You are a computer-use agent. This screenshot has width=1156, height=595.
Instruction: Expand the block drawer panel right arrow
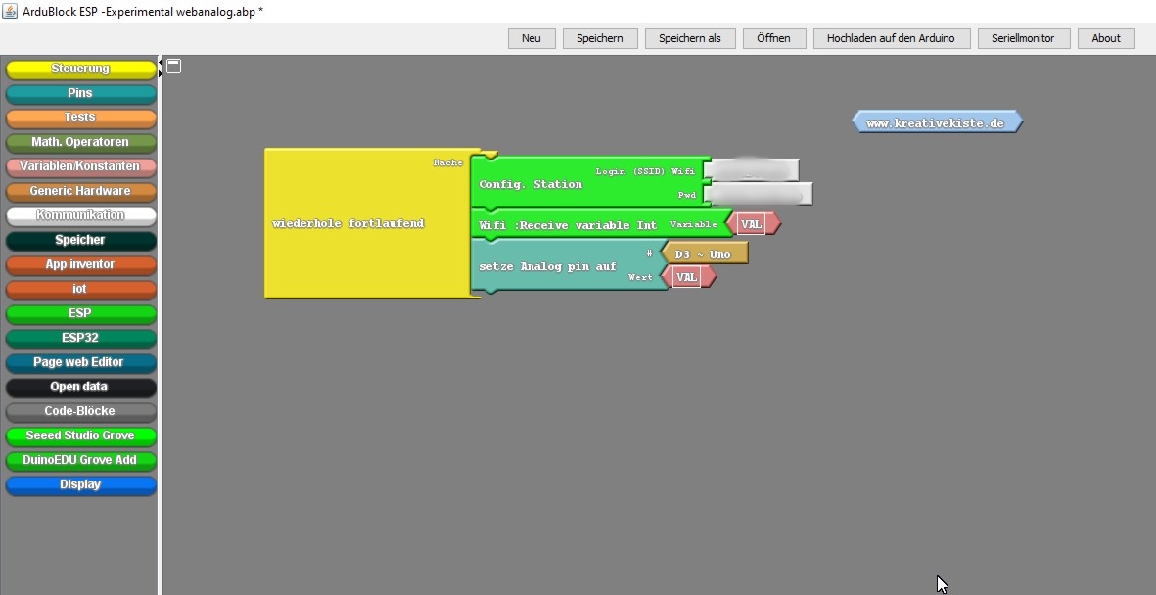pos(161,73)
